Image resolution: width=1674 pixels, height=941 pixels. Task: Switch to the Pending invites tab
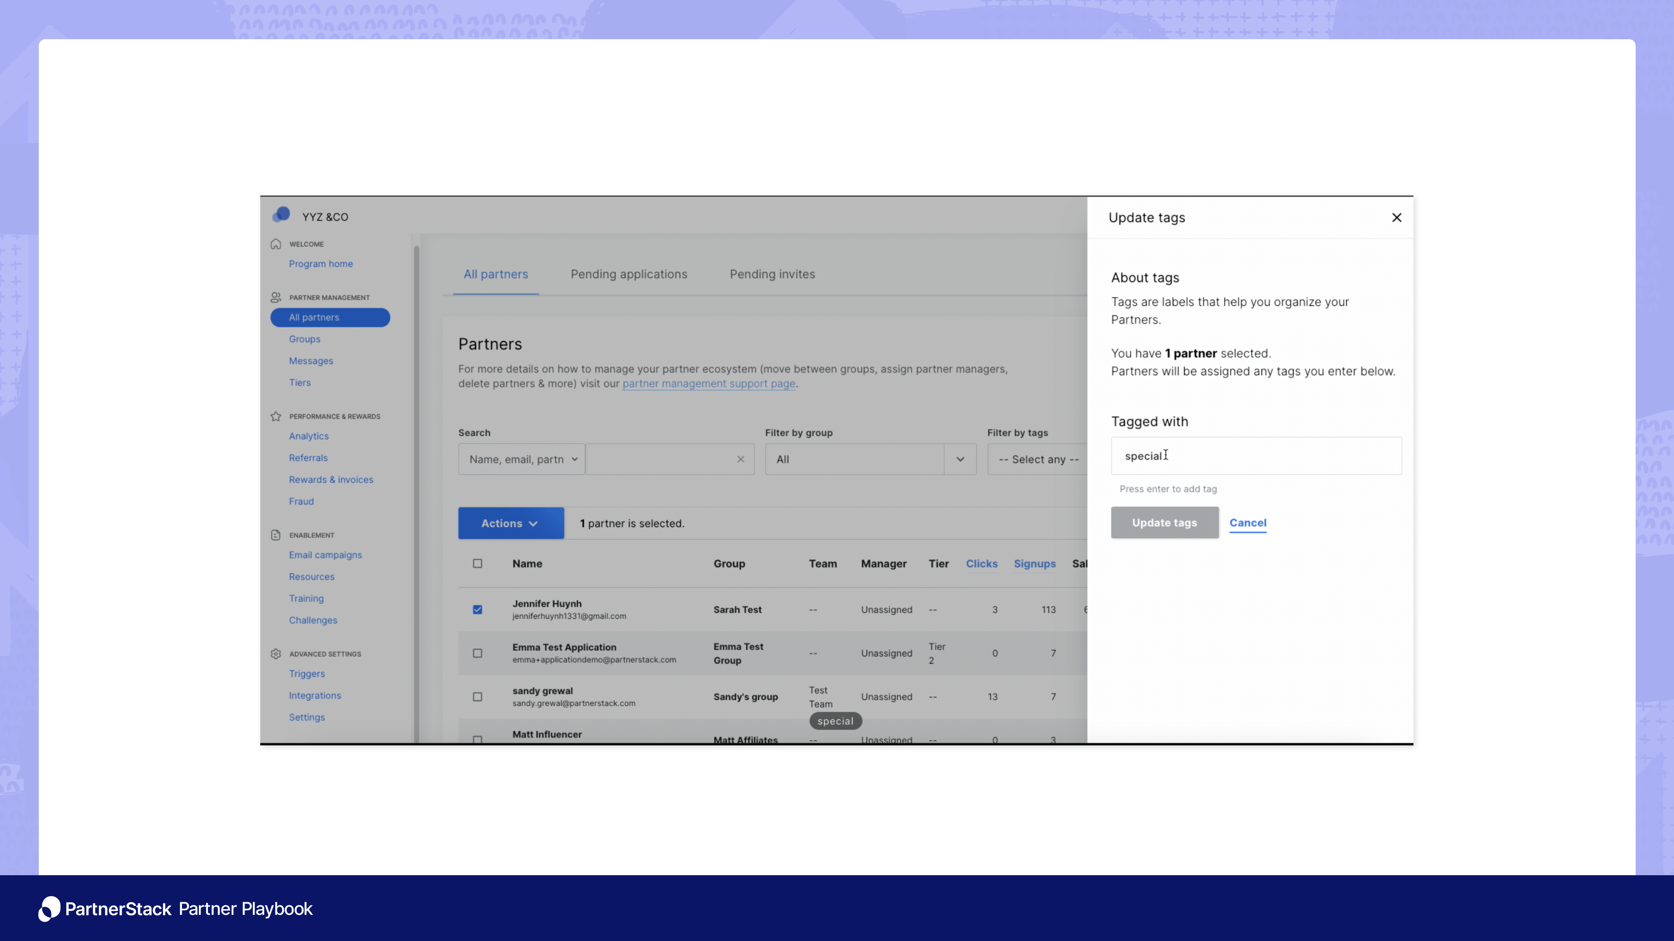coord(772,274)
